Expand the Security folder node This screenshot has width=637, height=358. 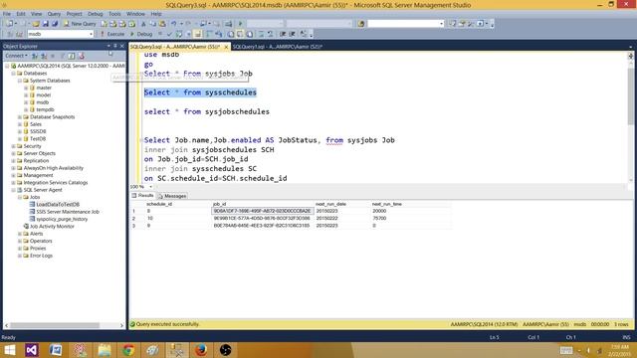[x=13, y=146]
